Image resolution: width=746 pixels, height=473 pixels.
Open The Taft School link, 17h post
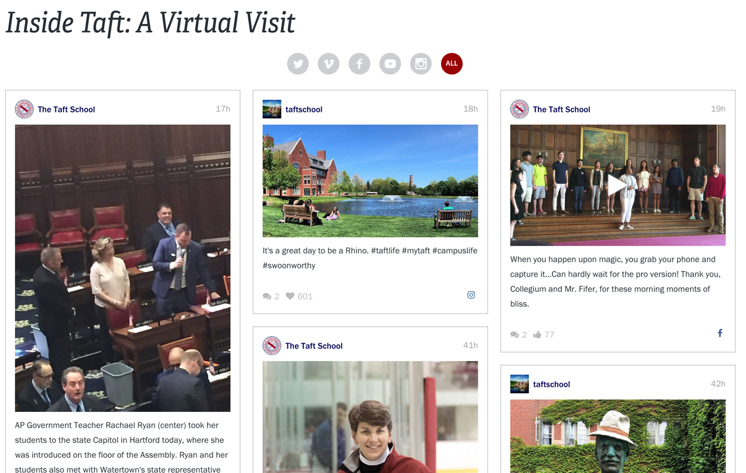66,109
